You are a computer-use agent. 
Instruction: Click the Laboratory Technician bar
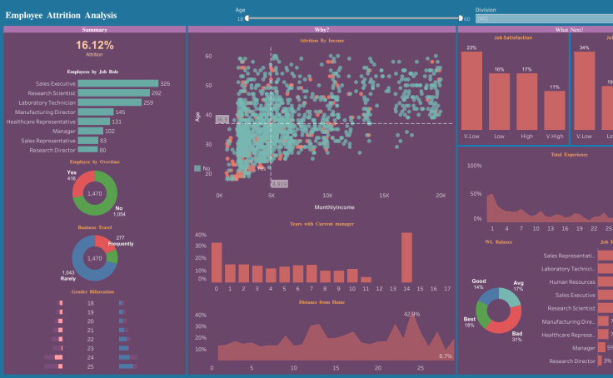[109, 102]
